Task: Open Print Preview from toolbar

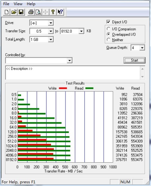Action: [38, 12]
